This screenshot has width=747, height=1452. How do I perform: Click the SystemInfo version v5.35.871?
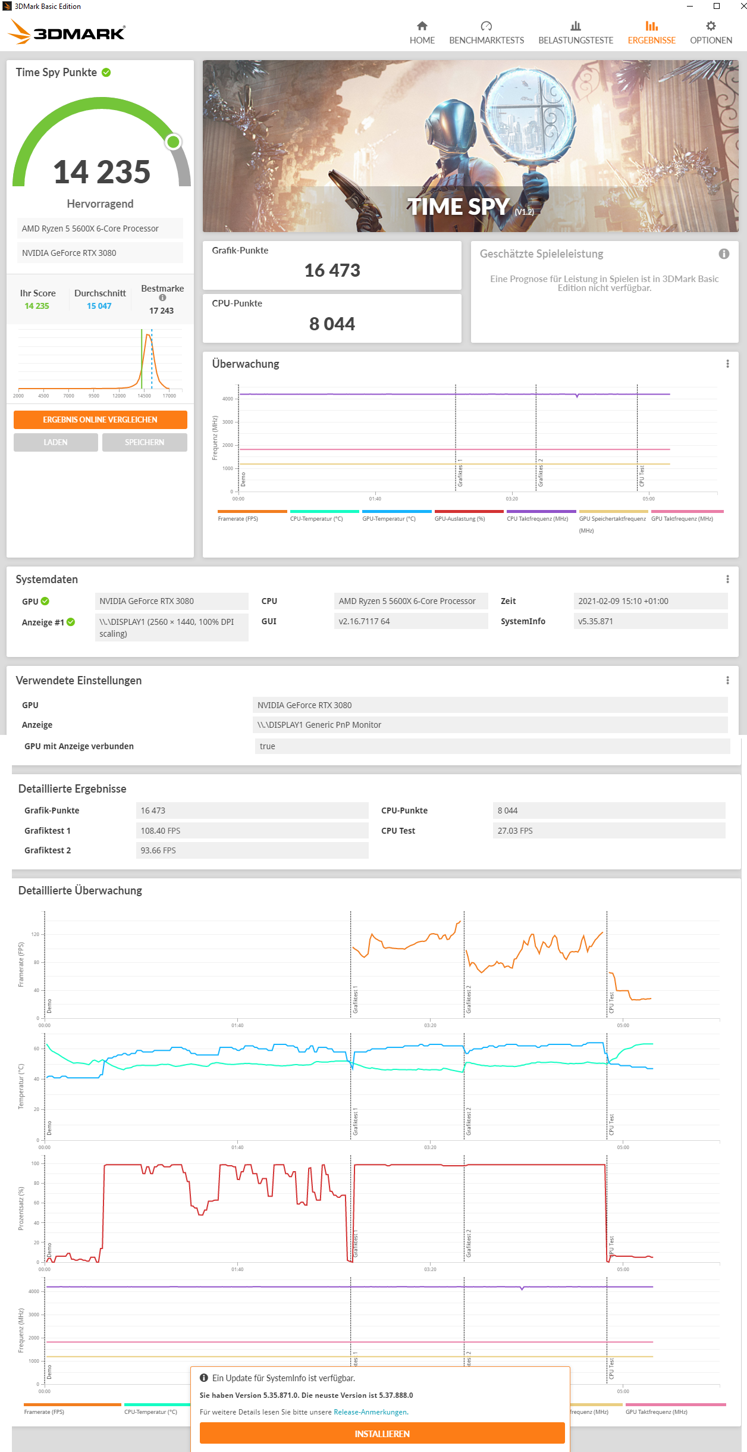click(x=651, y=621)
